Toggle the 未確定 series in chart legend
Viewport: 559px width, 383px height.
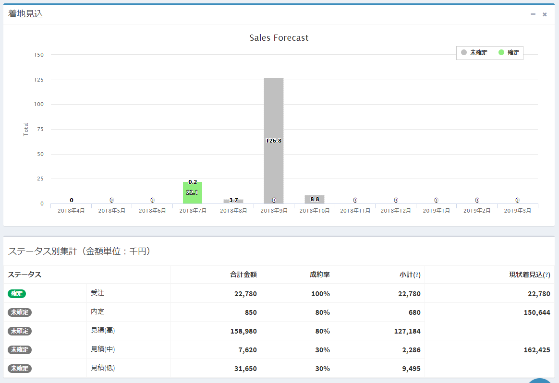pyautogui.click(x=474, y=53)
